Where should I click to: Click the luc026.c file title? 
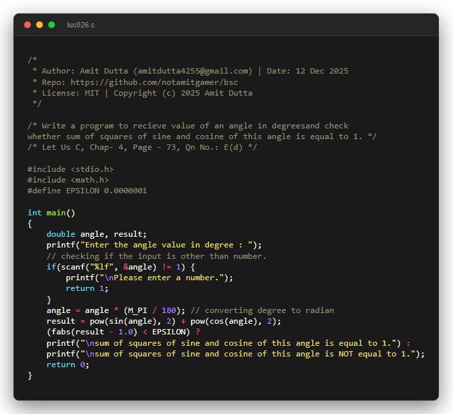[x=80, y=25]
